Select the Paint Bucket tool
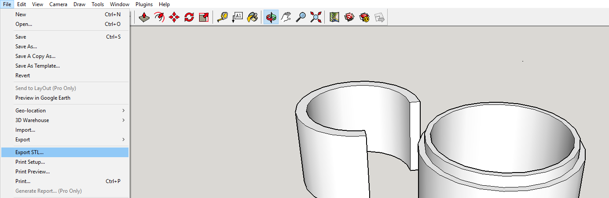This screenshot has width=609, height=198. (x=253, y=18)
